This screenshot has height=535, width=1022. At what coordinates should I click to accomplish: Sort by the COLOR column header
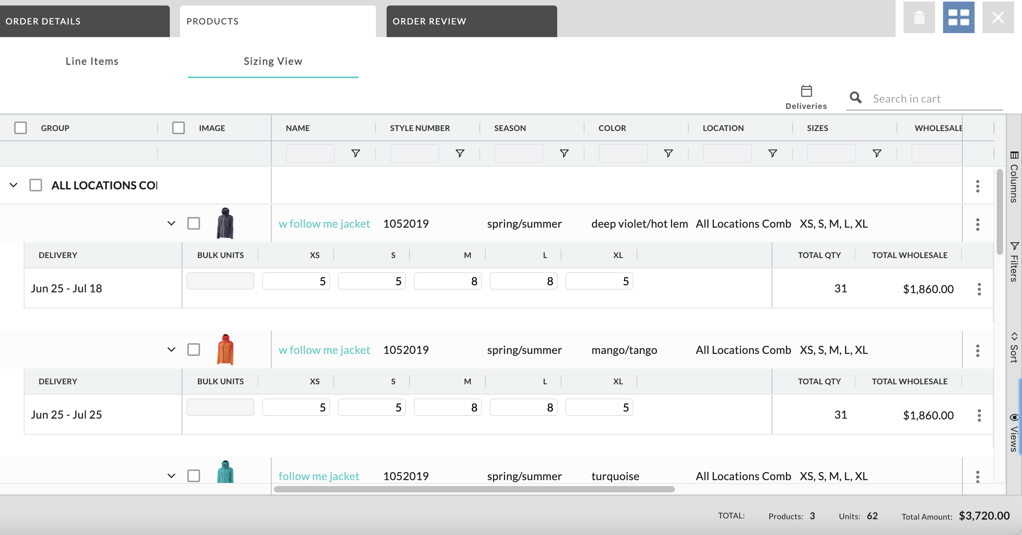coord(612,128)
